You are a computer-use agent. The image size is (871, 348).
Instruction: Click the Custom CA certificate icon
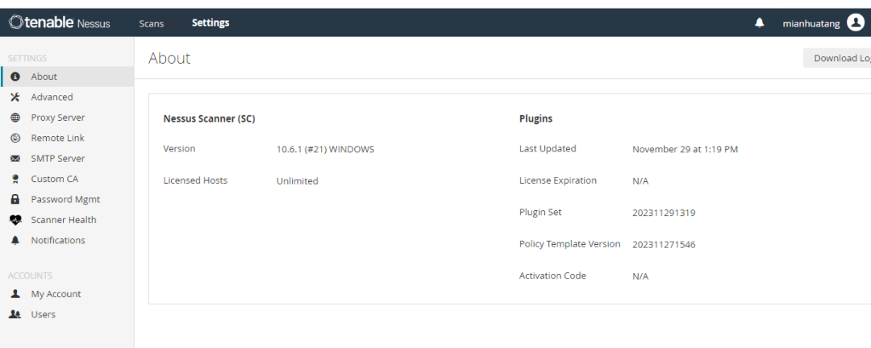tap(15, 180)
